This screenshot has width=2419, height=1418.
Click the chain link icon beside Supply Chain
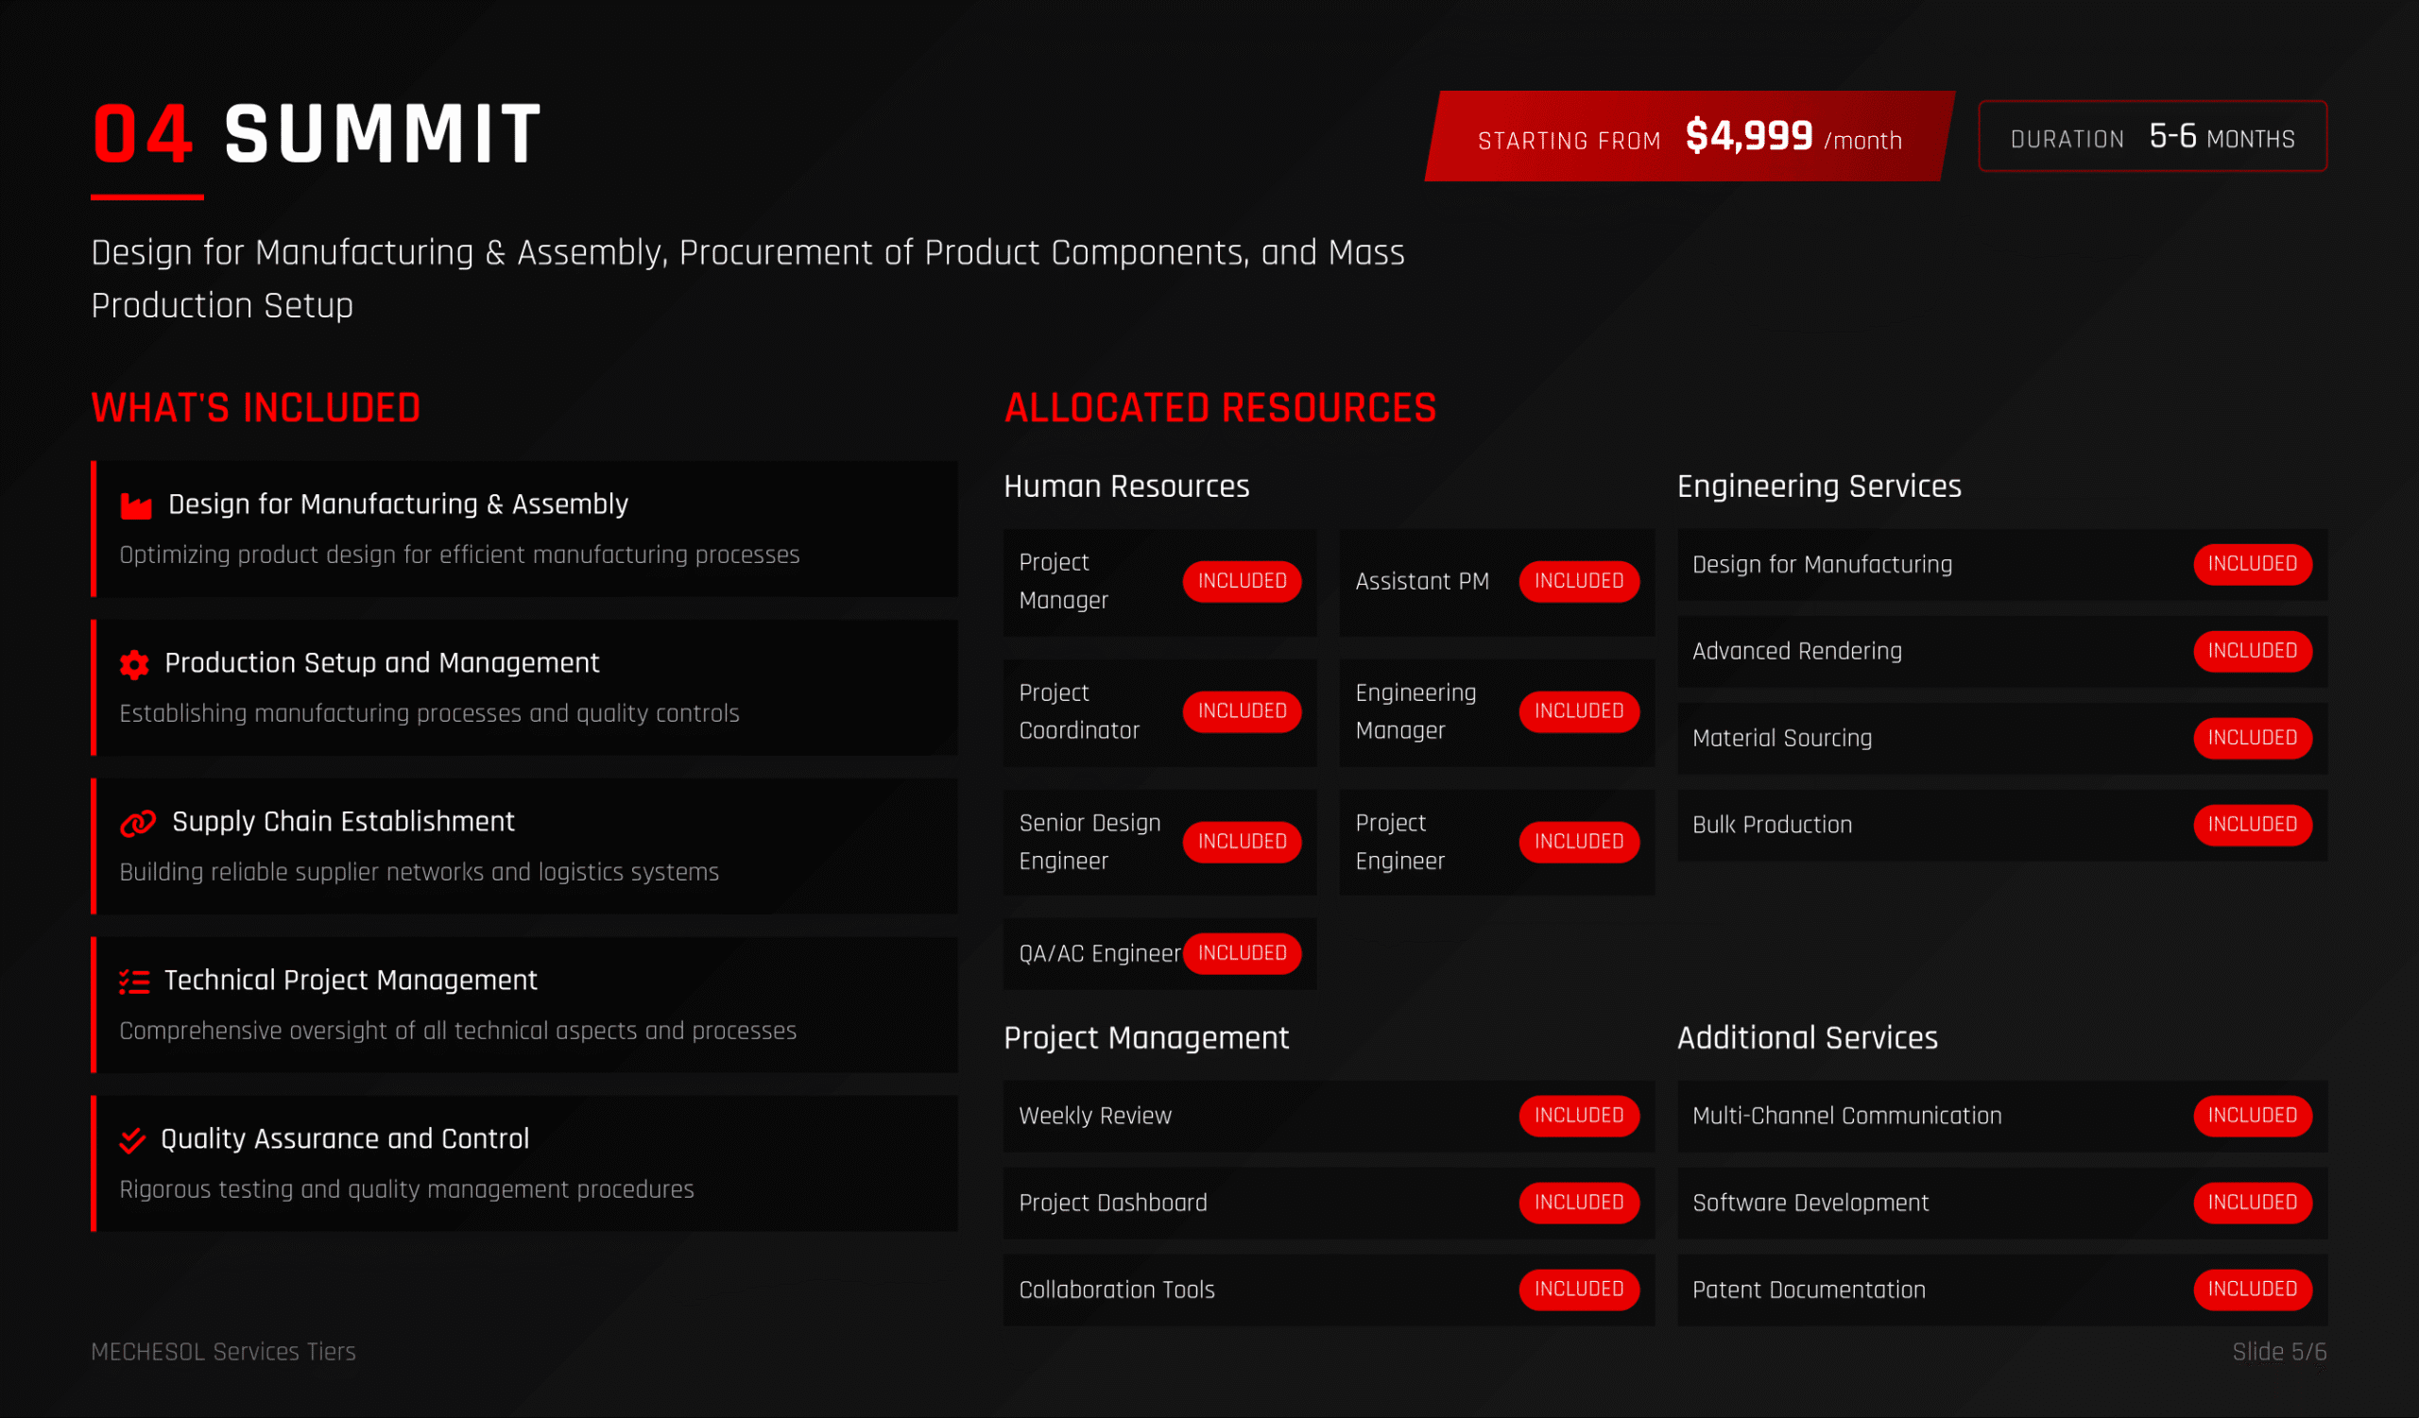(137, 822)
